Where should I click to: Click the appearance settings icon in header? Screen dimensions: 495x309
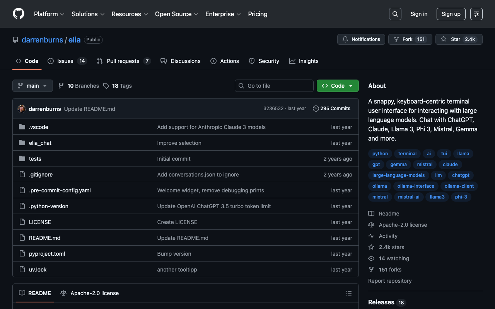[x=476, y=14]
